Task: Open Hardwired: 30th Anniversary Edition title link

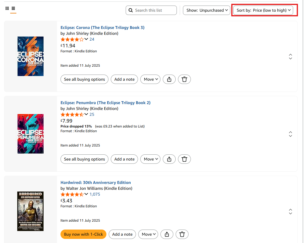Action: point(96,182)
